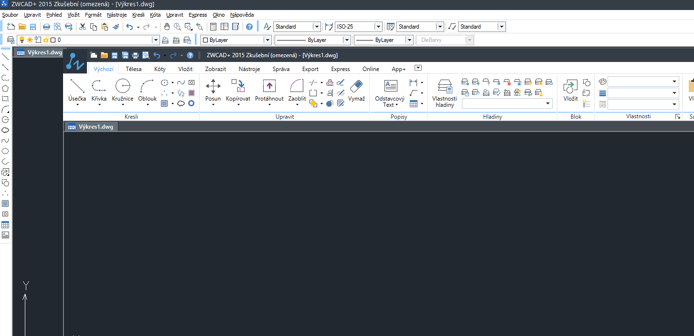Open the lineweight box in Vlastnosti panel
694x336 pixels.
pos(643,93)
